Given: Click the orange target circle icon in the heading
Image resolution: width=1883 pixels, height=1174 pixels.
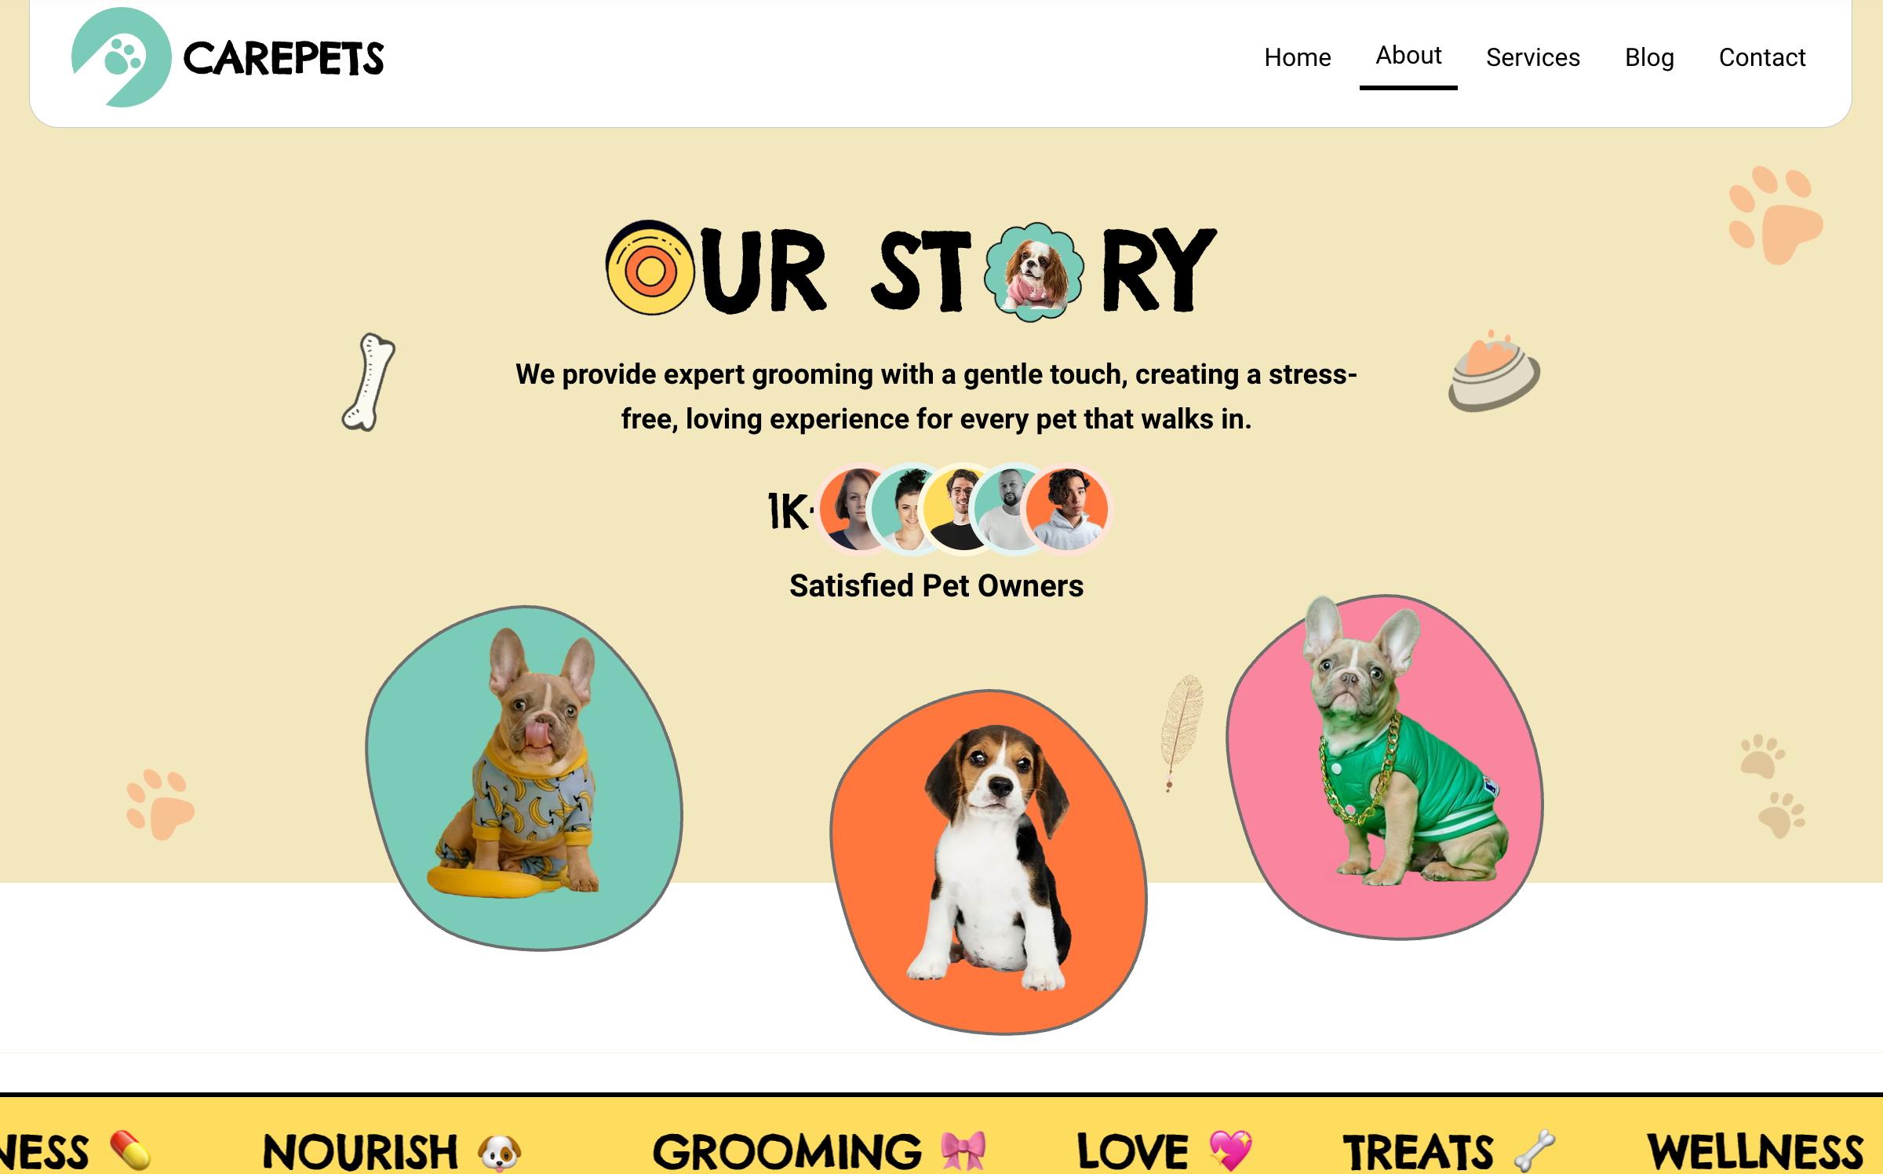Looking at the screenshot, I should coord(650,268).
